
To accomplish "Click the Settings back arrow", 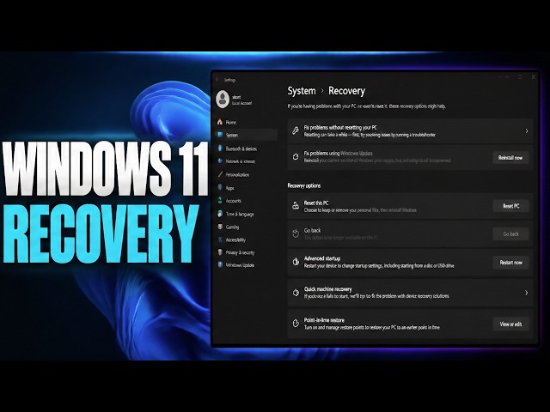I will (x=217, y=80).
